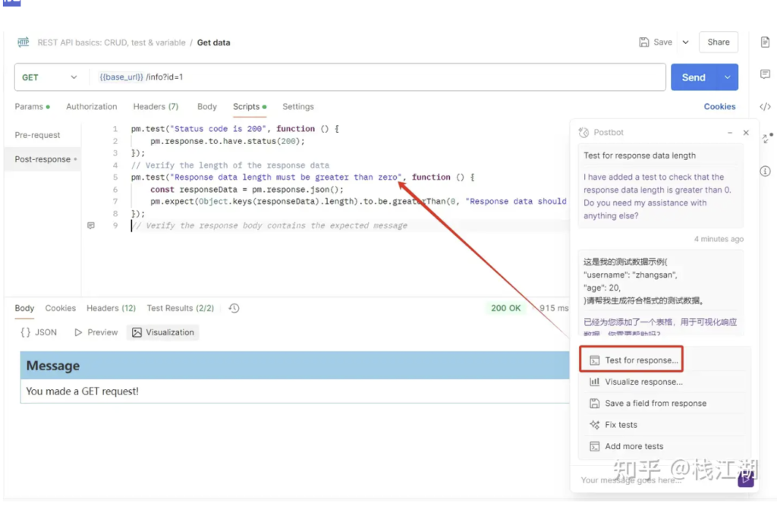Open the documentation icon in right sidebar
The width and height of the screenshot is (777, 506).
point(765,42)
